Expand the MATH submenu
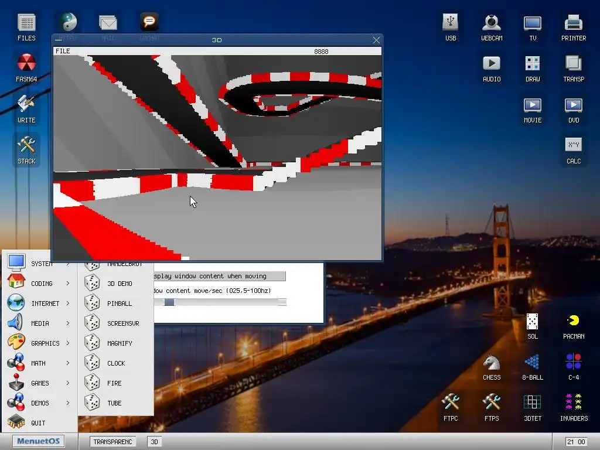 (40, 363)
